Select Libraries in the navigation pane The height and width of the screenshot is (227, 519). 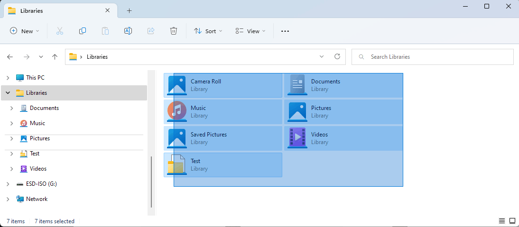click(x=74, y=93)
